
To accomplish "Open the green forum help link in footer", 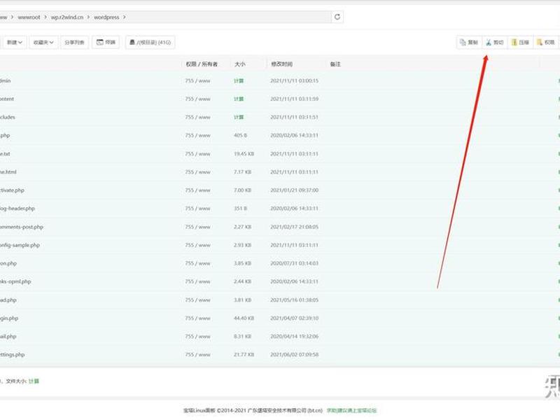I will click(x=351, y=411).
